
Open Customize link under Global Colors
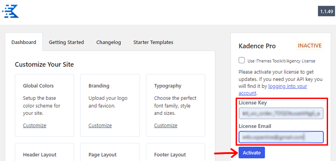[34, 125]
